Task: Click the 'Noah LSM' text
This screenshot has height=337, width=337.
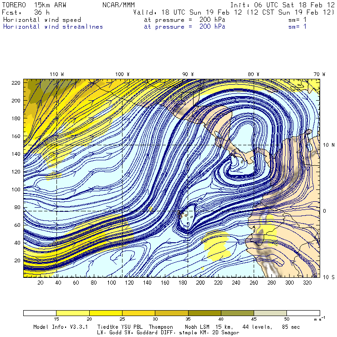Action: coord(197,327)
